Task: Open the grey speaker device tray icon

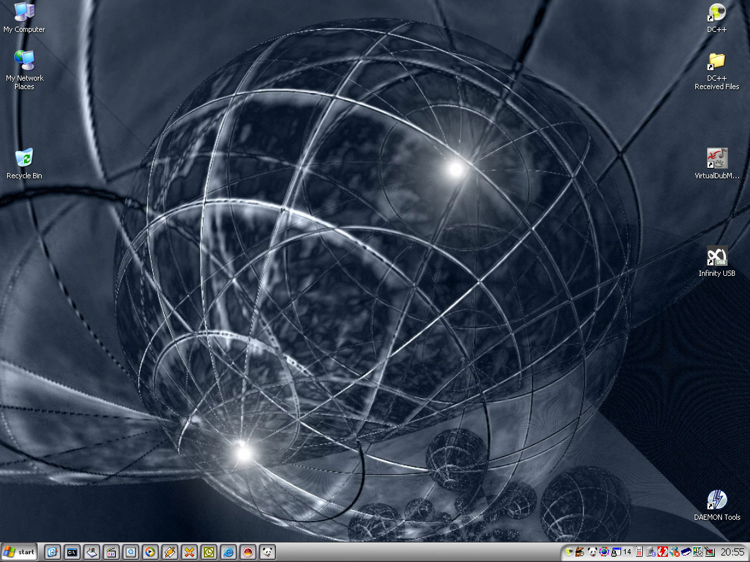Action: 651,552
